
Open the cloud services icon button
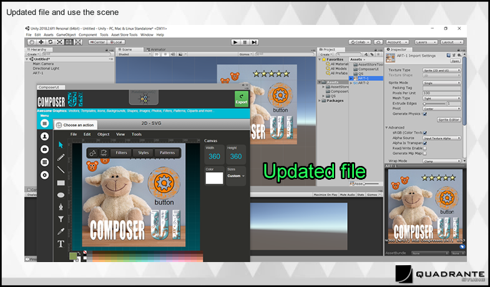pyautogui.click(x=378, y=42)
